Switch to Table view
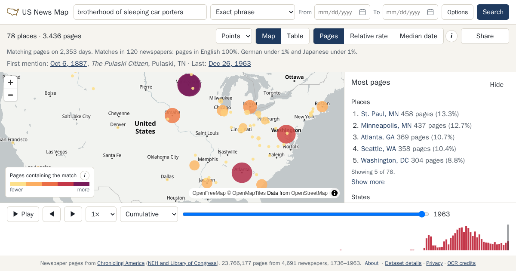 [295, 36]
